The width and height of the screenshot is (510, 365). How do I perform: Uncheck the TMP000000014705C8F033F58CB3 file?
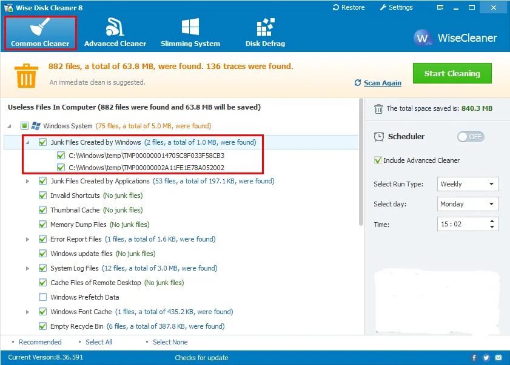pos(61,155)
